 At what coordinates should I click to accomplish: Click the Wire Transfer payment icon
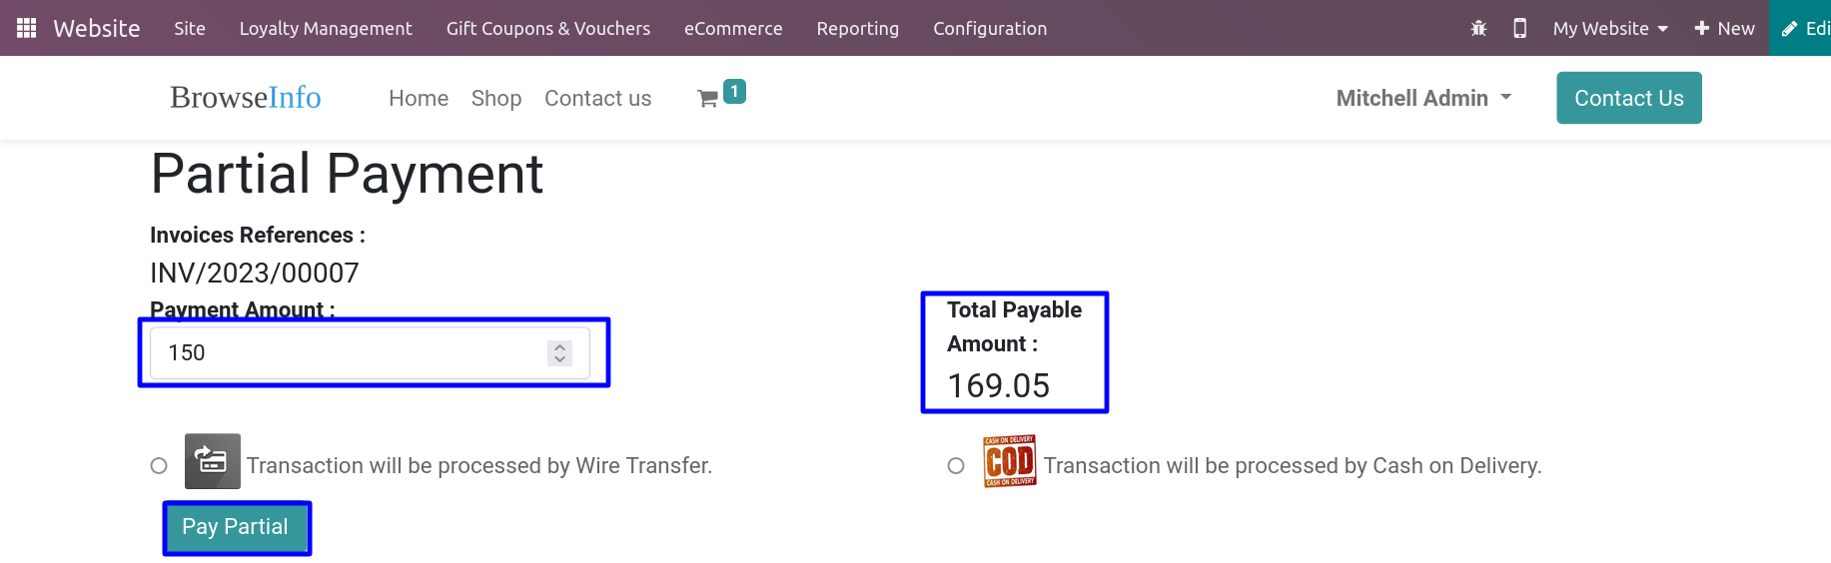coord(213,461)
